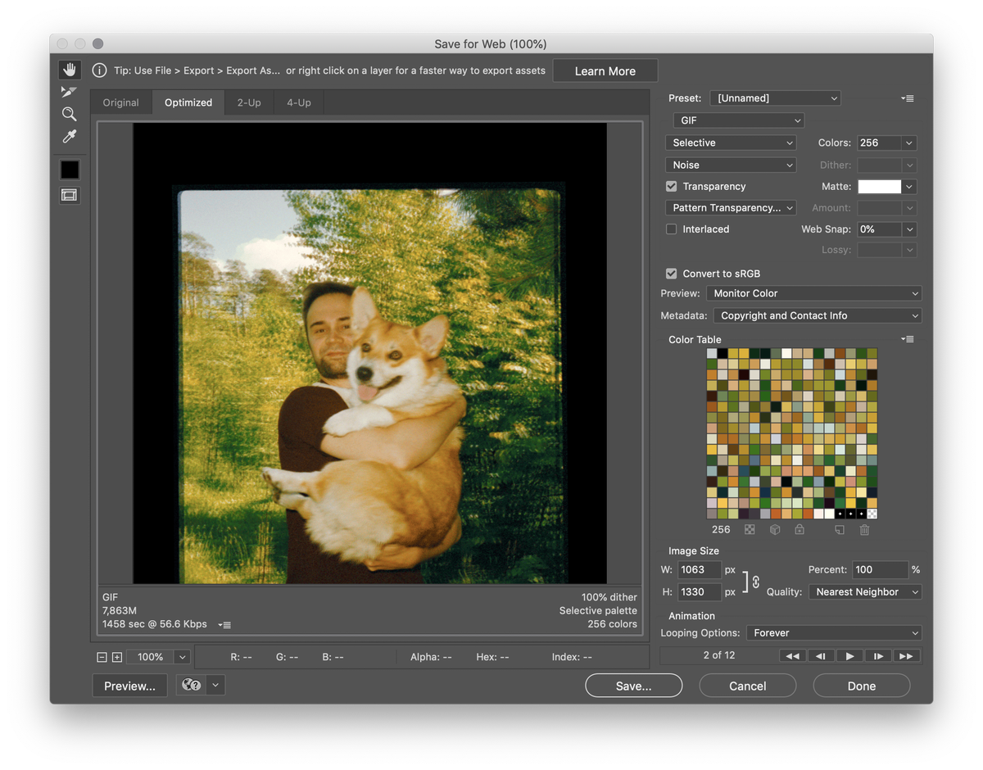Add eyedropper color to palette icon
Viewport: 983px width, 770px height.
[840, 530]
